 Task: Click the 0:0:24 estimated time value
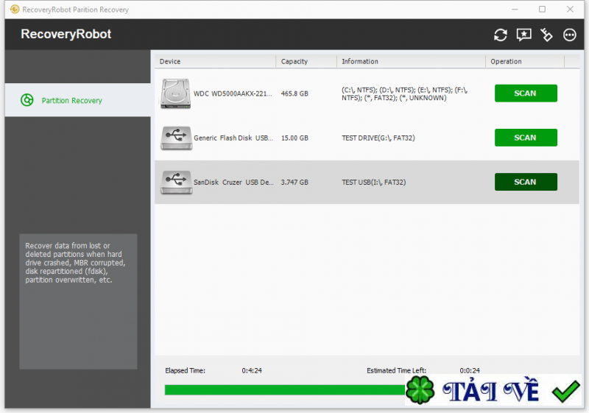470,370
